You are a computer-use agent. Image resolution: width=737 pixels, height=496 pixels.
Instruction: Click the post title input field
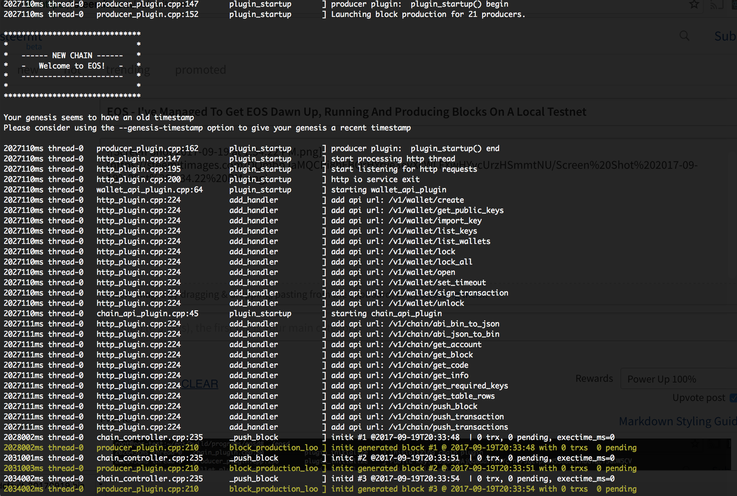coord(346,111)
